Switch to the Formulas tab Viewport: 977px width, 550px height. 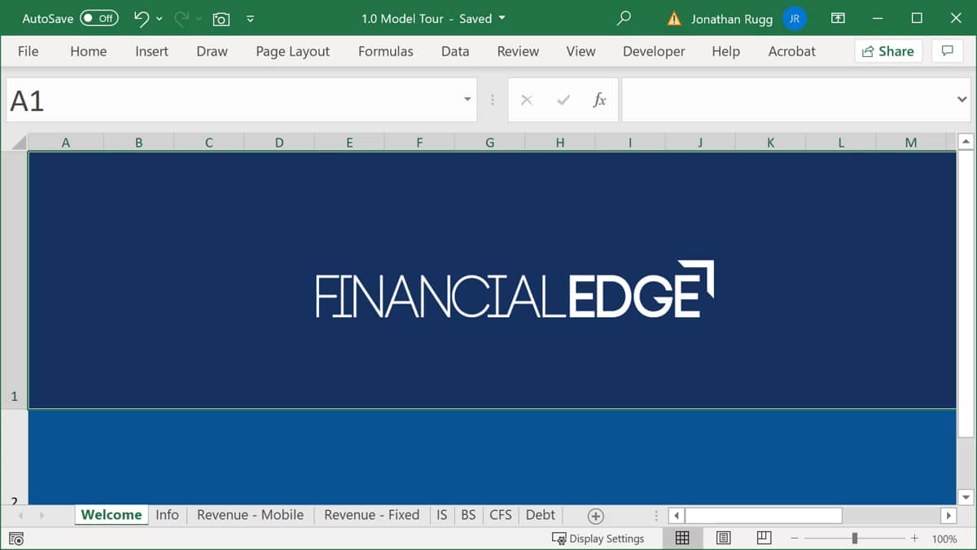point(385,51)
